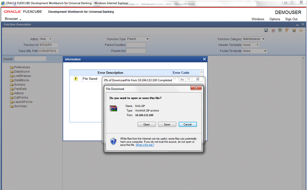Click the Function Id input field
The width and height of the screenshot is (307, 190).
[48, 45]
